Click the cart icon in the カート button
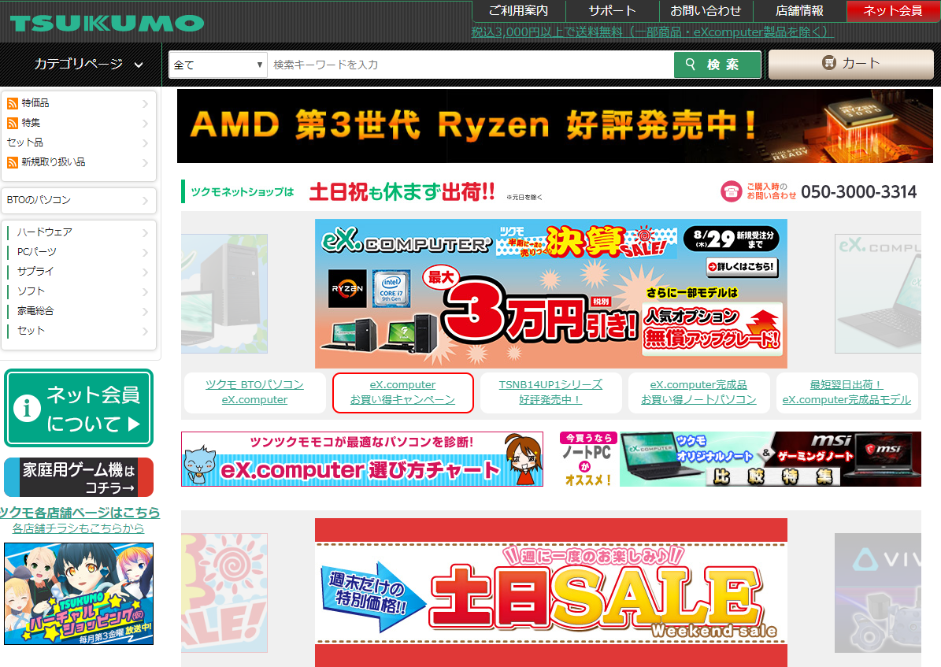 tap(828, 63)
